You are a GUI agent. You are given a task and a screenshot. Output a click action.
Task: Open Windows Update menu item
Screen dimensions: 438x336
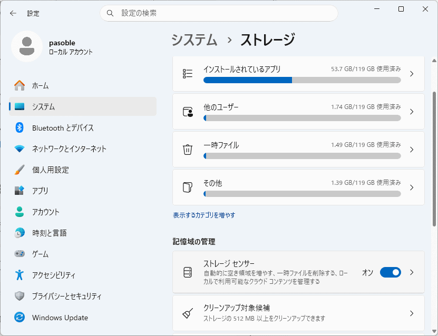point(83,317)
